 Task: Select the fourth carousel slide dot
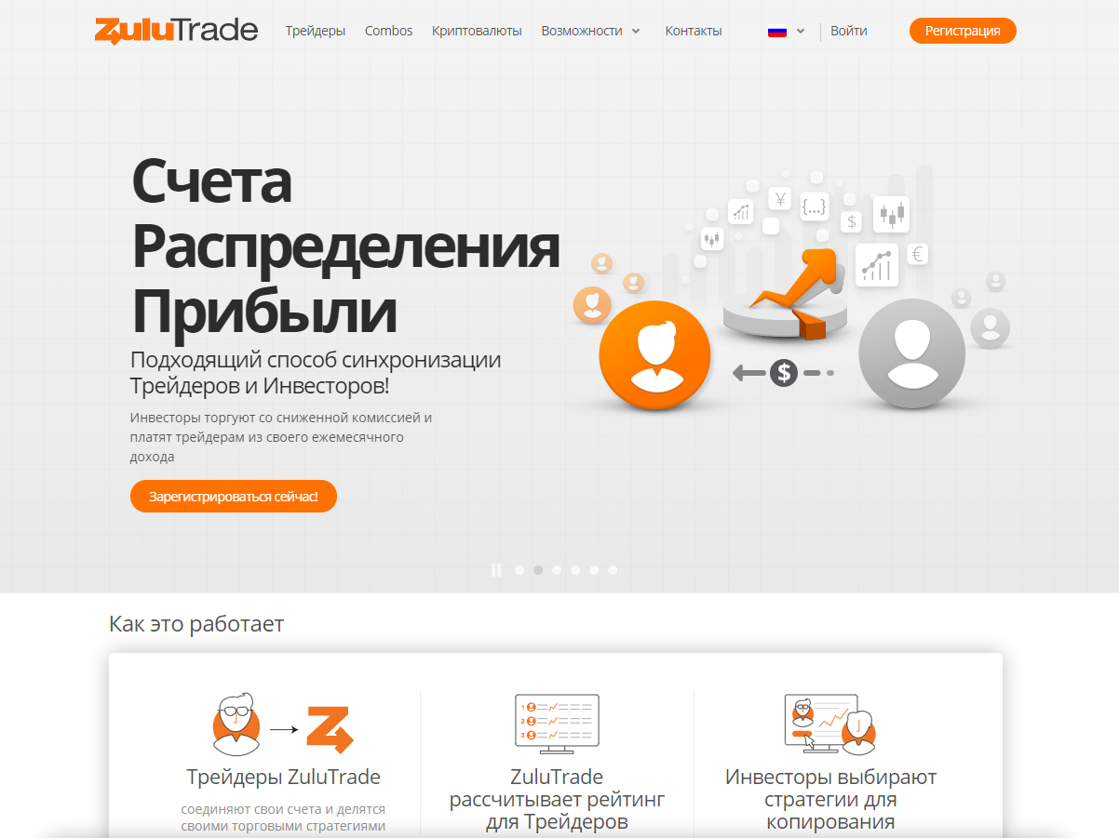coord(575,570)
